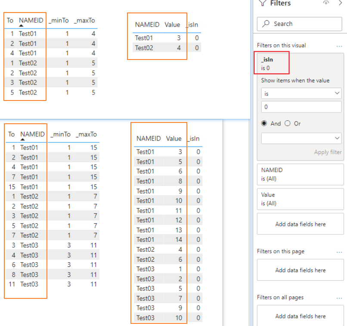Click the Search magnifier icon
This screenshot has width=347, height=326.
tap(266, 23)
